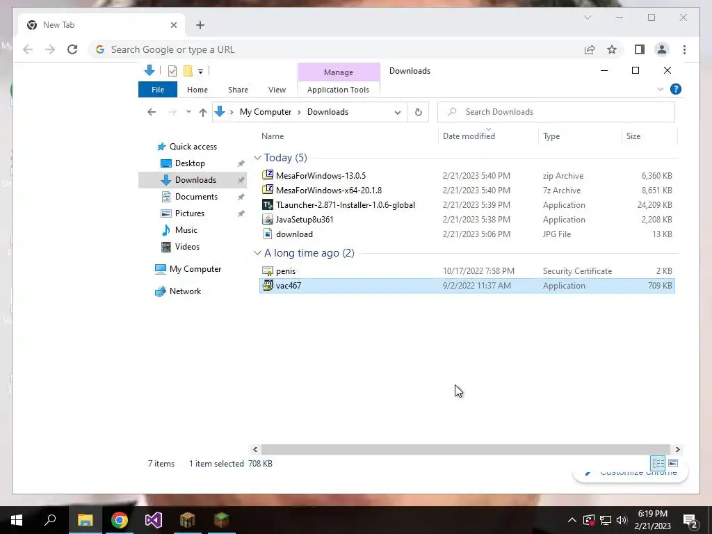Toggle the Chrome side panel

click(x=640, y=49)
